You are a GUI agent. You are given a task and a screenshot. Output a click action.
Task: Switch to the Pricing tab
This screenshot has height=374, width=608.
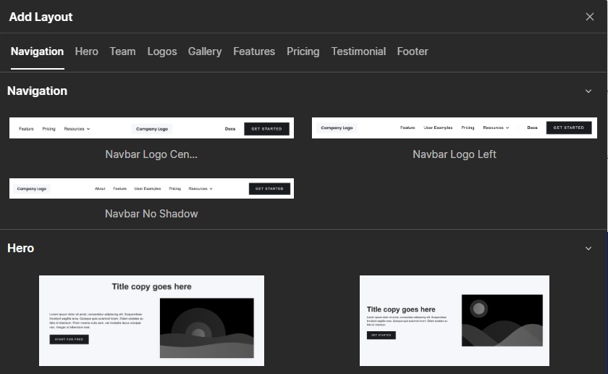(303, 51)
